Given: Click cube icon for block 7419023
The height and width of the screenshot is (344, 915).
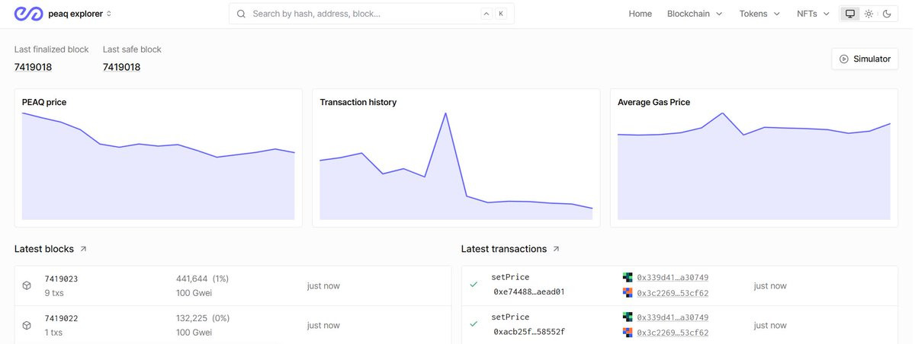Looking at the screenshot, I should point(27,286).
